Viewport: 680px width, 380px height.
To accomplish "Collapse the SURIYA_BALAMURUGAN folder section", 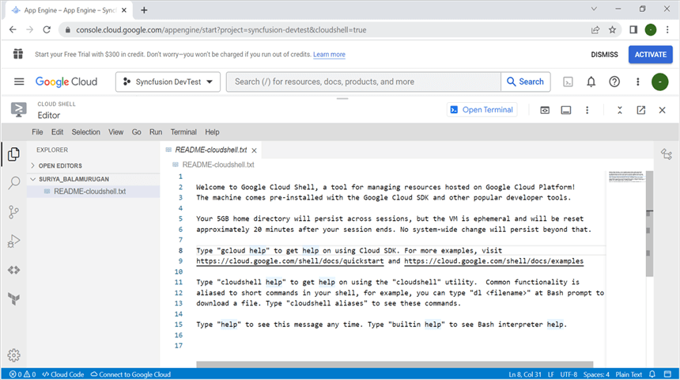I will pyautogui.click(x=70, y=179).
